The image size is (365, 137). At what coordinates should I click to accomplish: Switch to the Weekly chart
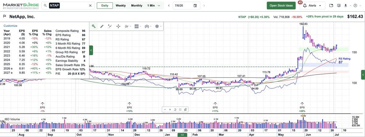[121, 5]
